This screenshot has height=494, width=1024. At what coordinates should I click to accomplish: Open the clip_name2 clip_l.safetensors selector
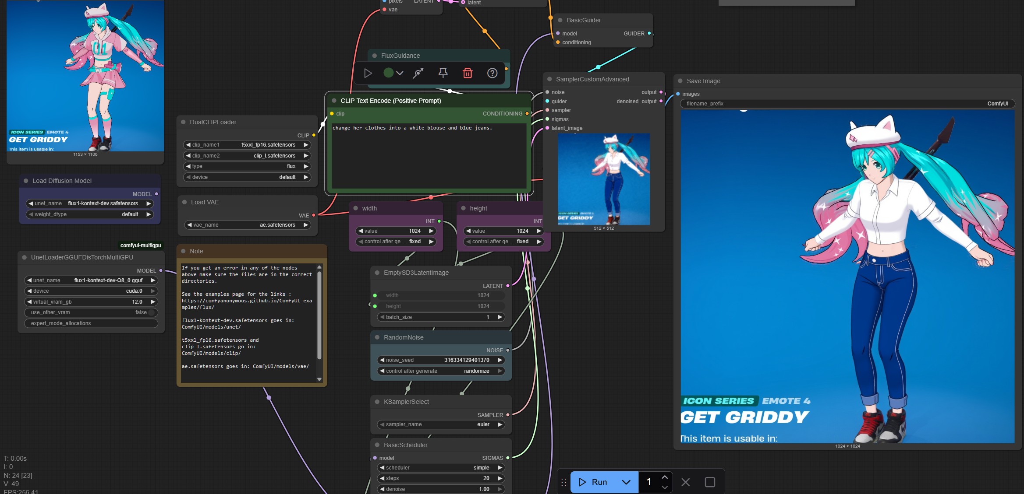coord(247,156)
